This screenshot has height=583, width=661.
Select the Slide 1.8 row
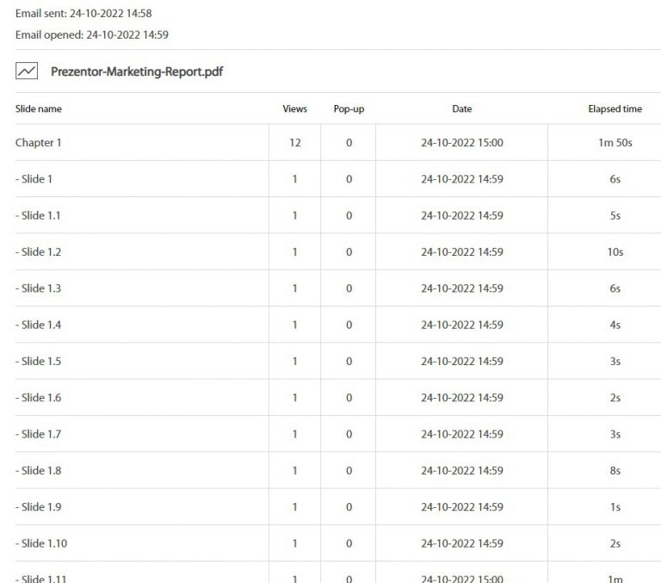338,470
